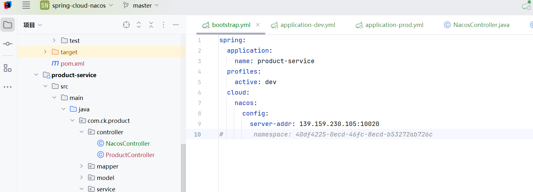
Task: Expand all in project tree
Action: click(139, 25)
